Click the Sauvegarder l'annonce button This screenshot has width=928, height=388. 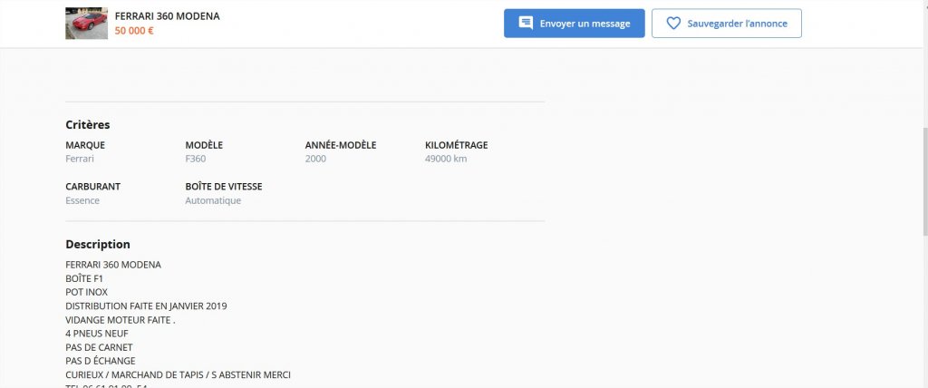pos(727,23)
